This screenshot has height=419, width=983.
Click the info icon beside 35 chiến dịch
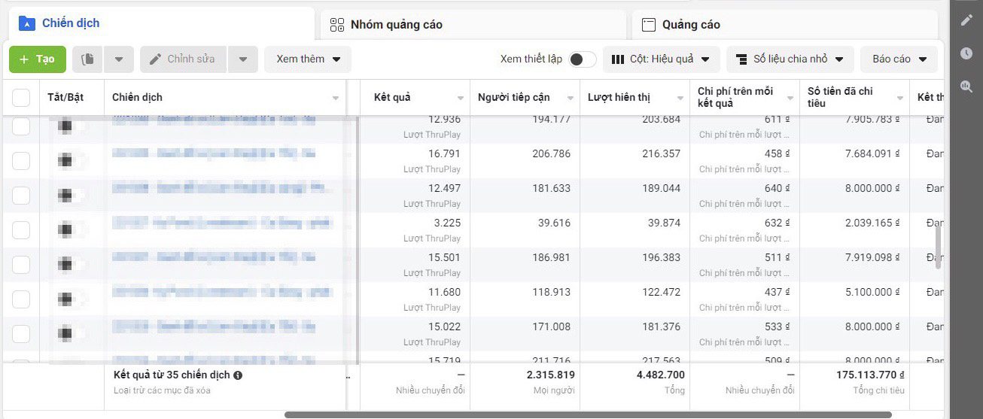pyautogui.click(x=238, y=375)
